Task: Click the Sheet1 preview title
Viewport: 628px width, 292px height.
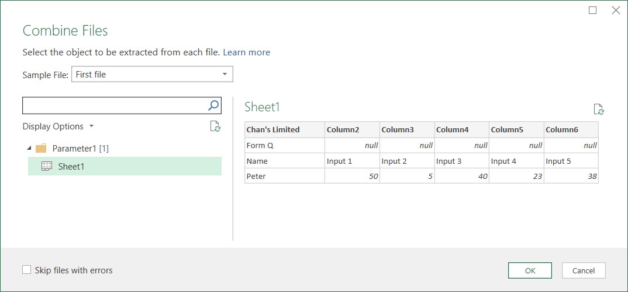Action: (x=262, y=107)
